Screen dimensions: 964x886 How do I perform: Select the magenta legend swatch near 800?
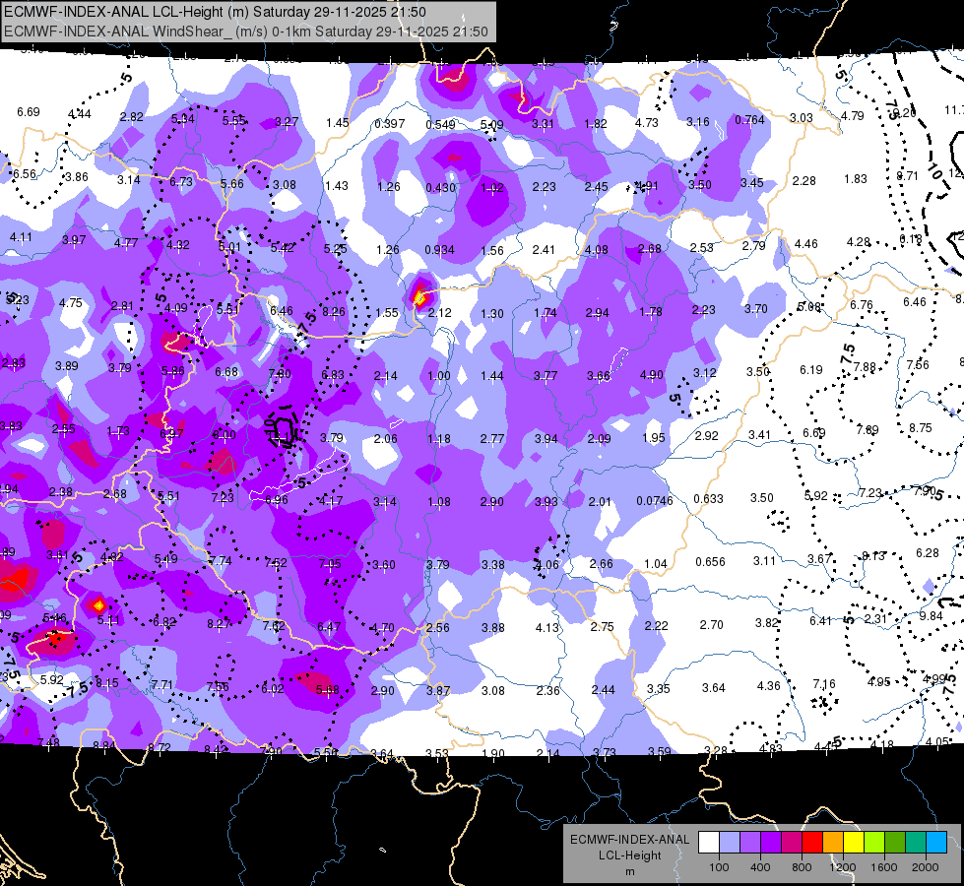[x=792, y=843]
